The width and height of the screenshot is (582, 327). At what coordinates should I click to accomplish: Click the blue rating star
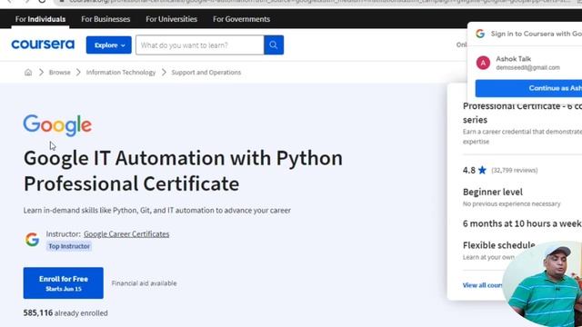[x=482, y=170]
